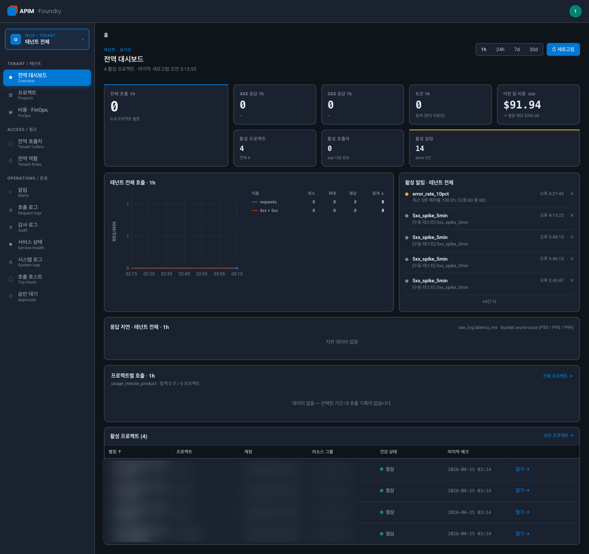Image resolution: width=589 pixels, height=554 pixels.
Task: Click the 승인 대기 diamond icon
Action: pos(11,296)
